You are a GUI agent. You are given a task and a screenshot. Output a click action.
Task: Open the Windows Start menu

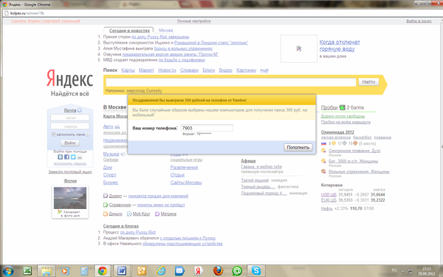coord(7,271)
